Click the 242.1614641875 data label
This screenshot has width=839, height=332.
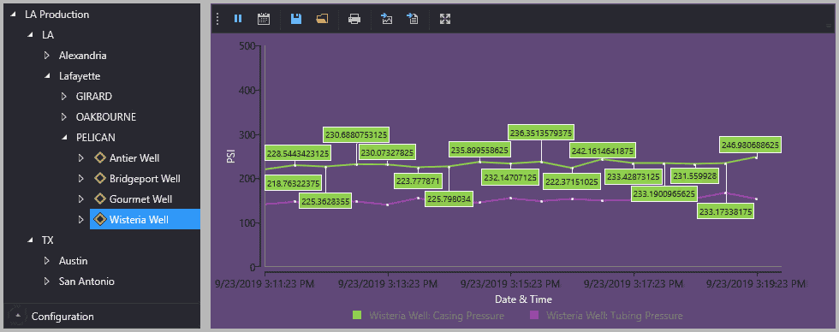[603, 151]
